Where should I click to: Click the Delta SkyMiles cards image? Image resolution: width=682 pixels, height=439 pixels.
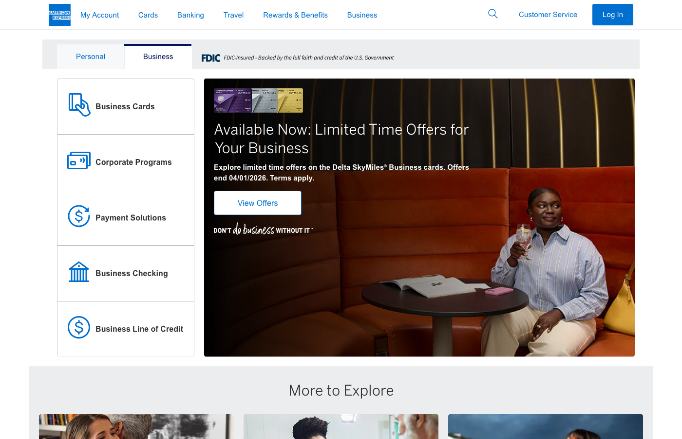pyautogui.click(x=258, y=100)
